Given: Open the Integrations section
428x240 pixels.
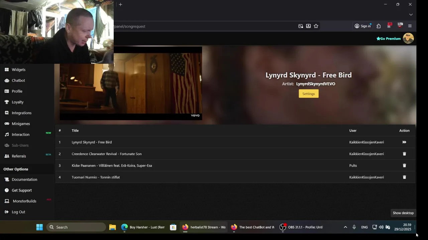Looking at the screenshot, I should click(x=21, y=113).
